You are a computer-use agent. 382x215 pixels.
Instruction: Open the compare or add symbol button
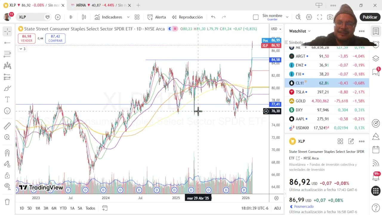pos(58,17)
